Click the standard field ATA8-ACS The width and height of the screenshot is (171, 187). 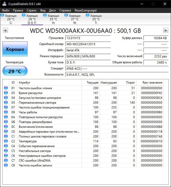click(117, 69)
